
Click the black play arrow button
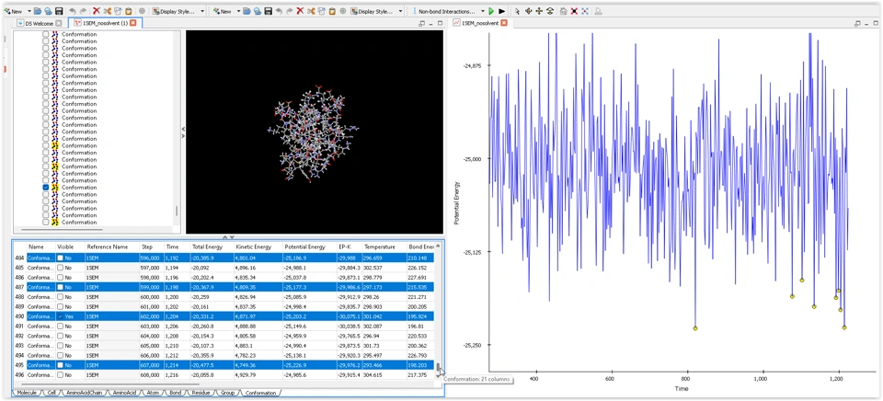[x=502, y=11]
